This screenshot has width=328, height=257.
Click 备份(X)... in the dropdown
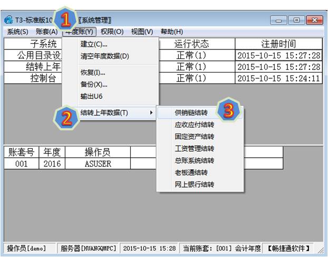[x=93, y=85]
